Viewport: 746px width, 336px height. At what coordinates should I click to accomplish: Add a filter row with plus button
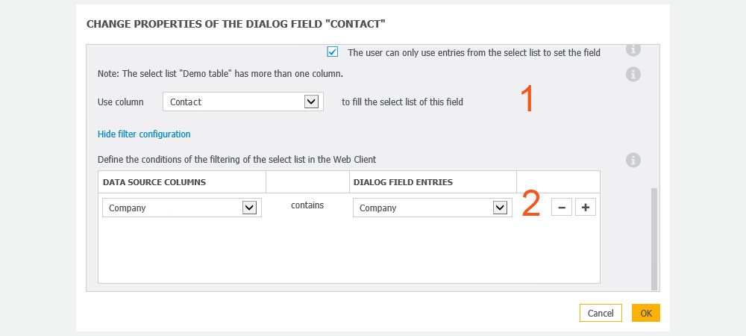(585, 208)
